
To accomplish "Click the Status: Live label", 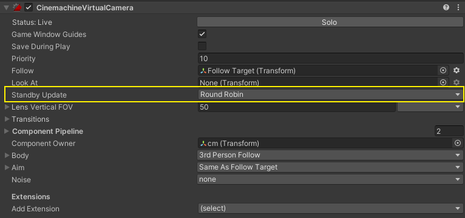I will [x=32, y=22].
